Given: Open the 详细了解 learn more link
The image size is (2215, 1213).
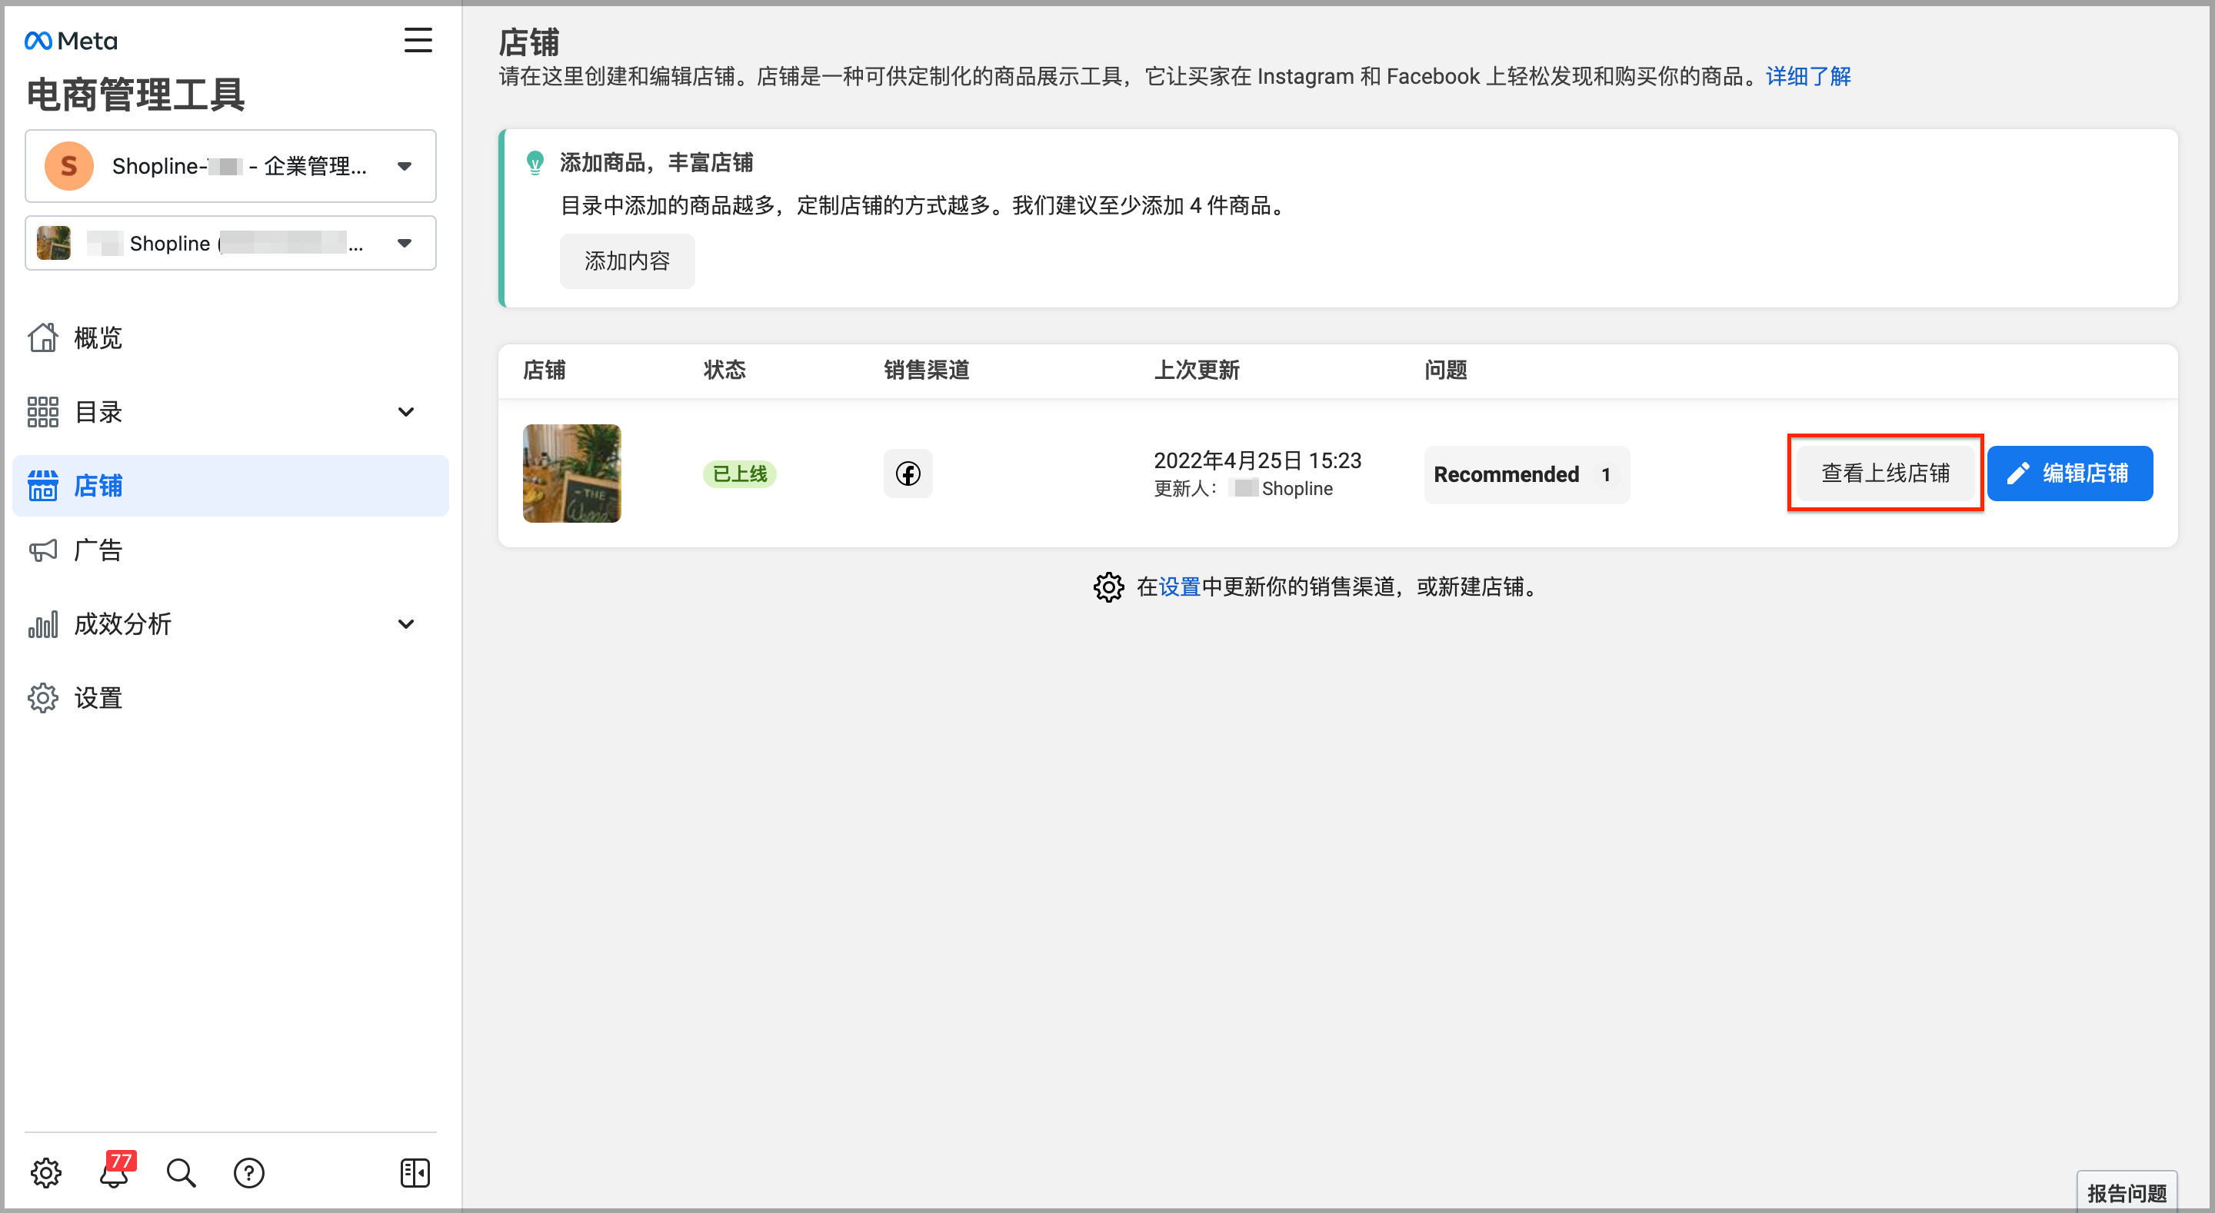Looking at the screenshot, I should (1808, 77).
